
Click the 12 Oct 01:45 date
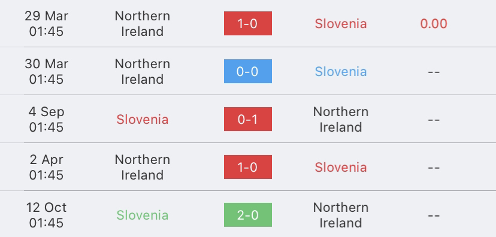click(47, 215)
